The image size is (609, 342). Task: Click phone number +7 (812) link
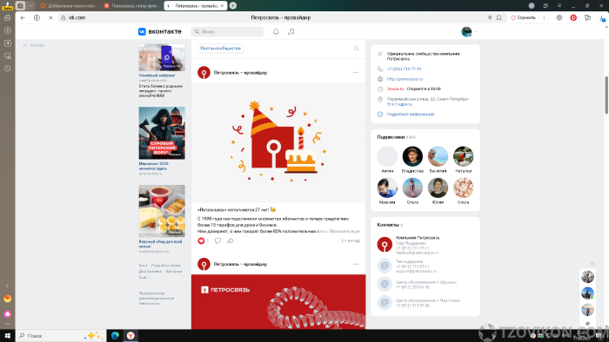pos(404,69)
